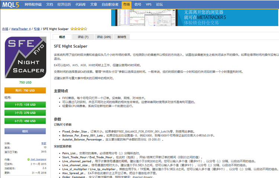The image size is (279, 178).
Task: Open the 文章 menu item
Action: pyautogui.click(x=94, y=4)
